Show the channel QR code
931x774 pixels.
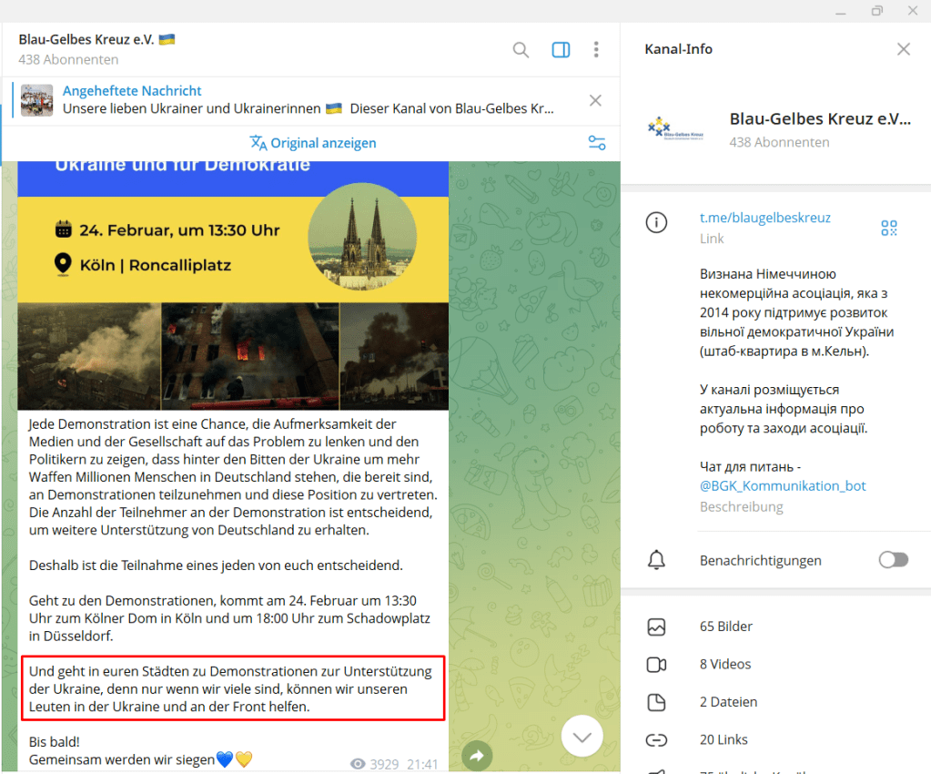tap(889, 228)
